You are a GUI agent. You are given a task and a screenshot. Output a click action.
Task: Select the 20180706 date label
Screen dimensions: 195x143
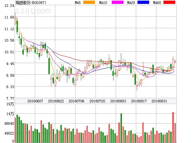(x=76, y=101)
